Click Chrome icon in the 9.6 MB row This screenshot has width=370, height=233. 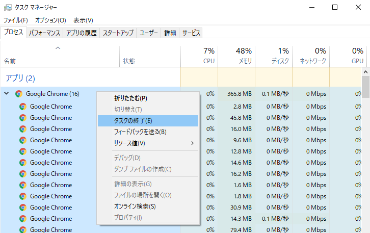23,140
